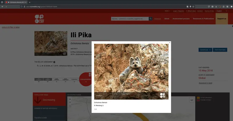This screenshot has height=121, width=233.
Task: Click the 'Decreasing' population trend text
Action: (49, 100)
